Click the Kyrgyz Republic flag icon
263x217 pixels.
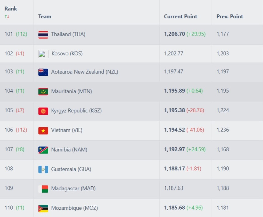43,111
